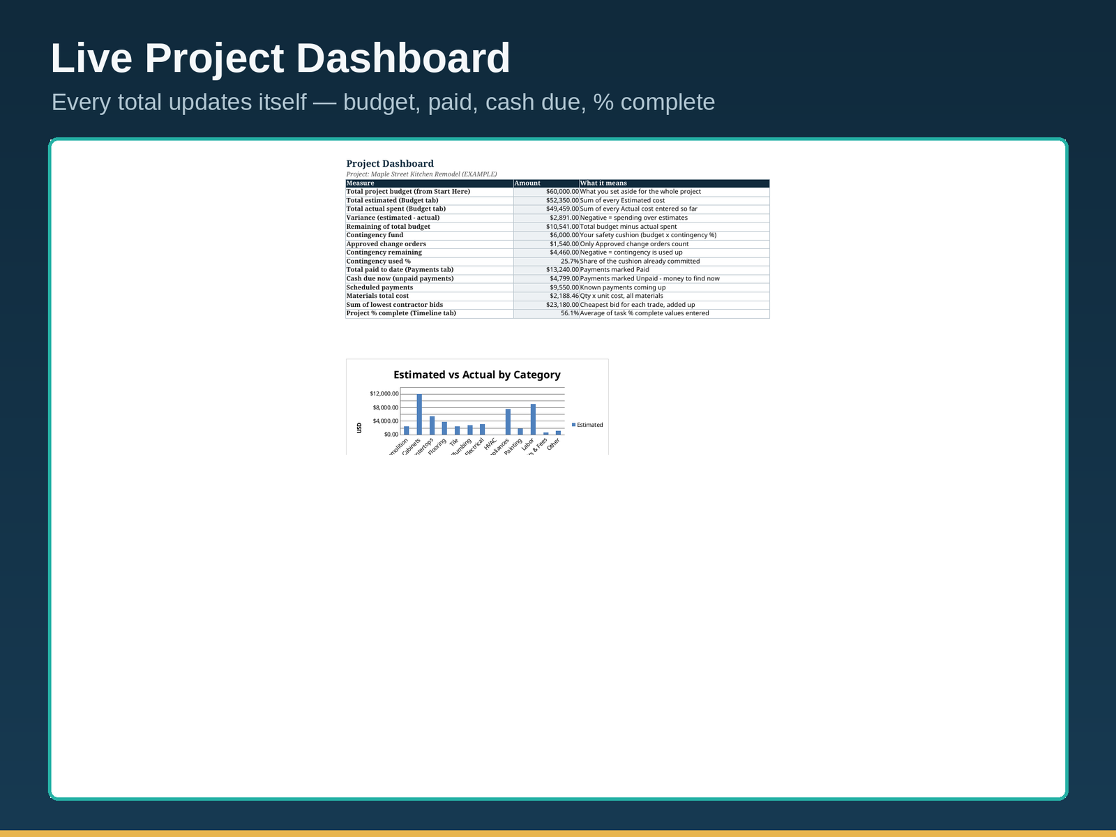
Task: Click the 'Project Dashboard' sheet heading
Action: coord(390,163)
